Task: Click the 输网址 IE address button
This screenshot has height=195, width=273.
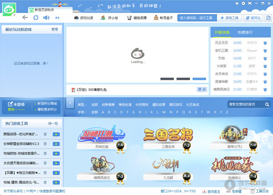Action: (253, 18)
